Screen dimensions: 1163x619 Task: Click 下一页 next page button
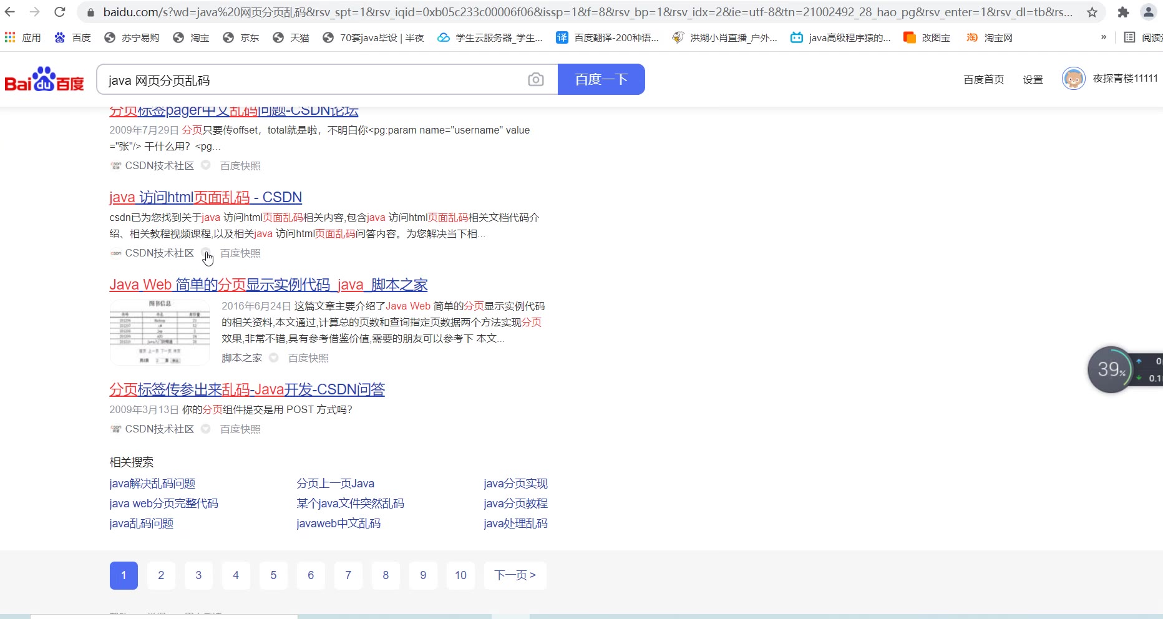[515, 575]
